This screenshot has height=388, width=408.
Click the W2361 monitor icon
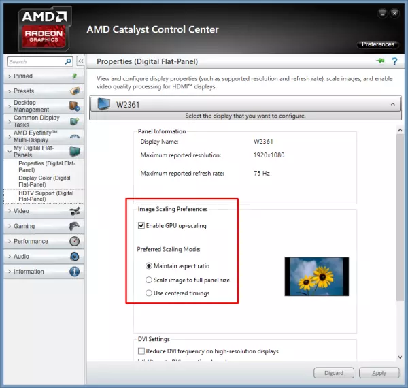point(103,104)
